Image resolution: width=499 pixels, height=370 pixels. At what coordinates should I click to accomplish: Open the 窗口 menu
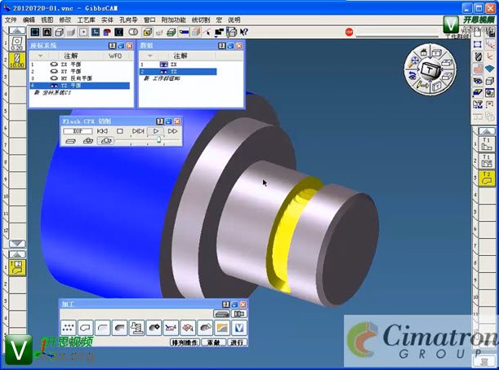tap(149, 20)
